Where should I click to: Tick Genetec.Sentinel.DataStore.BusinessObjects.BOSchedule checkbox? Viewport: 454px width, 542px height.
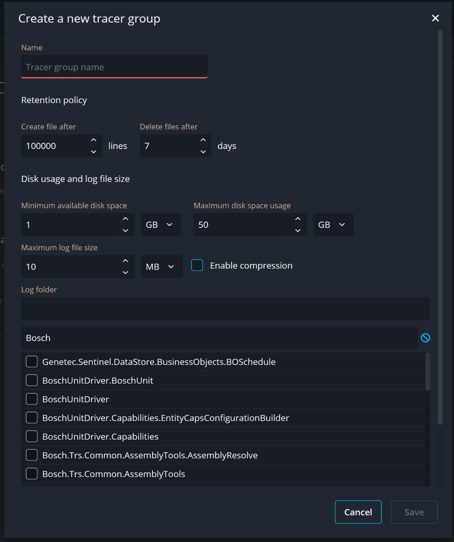tap(32, 362)
